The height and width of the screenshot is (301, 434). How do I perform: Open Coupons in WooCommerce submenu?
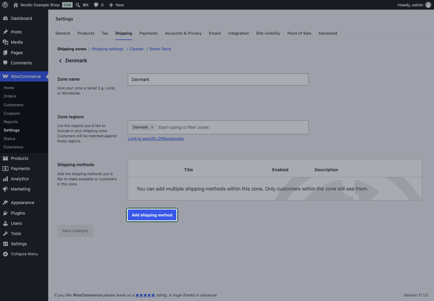(x=12, y=113)
